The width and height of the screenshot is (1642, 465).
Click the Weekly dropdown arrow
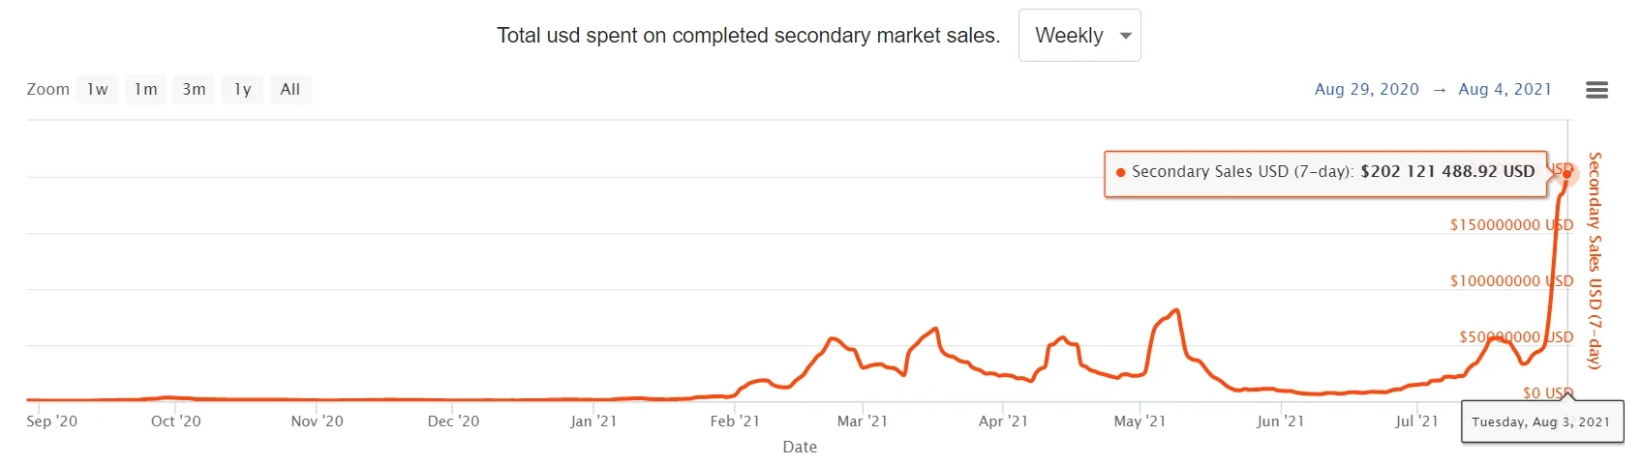[x=1125, y=36]
